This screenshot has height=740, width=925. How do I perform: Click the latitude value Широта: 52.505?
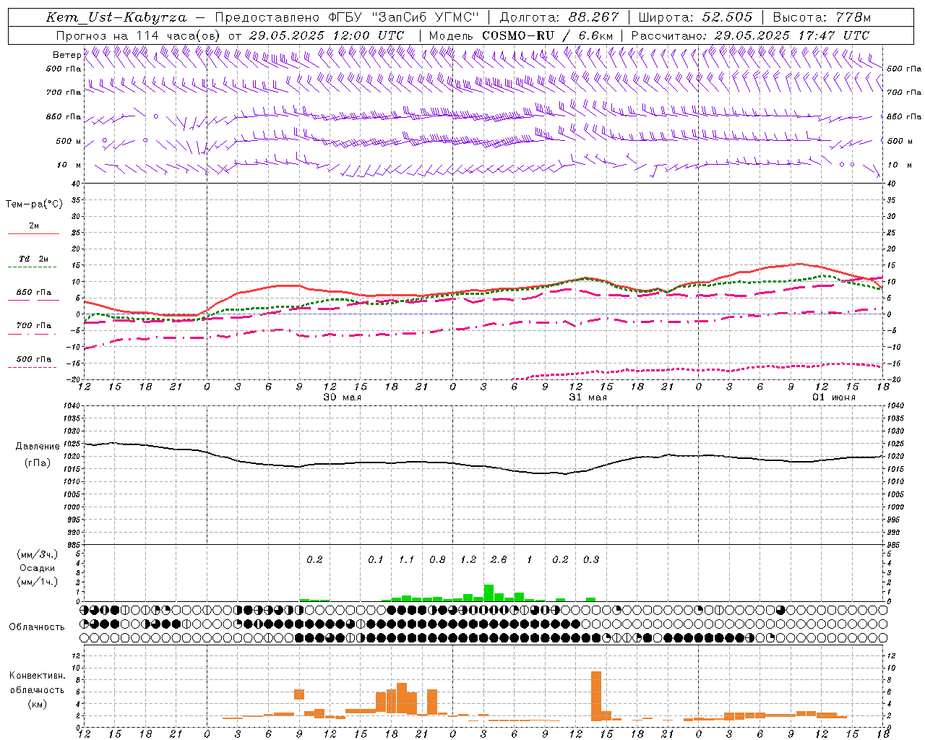tap(695, 17)
